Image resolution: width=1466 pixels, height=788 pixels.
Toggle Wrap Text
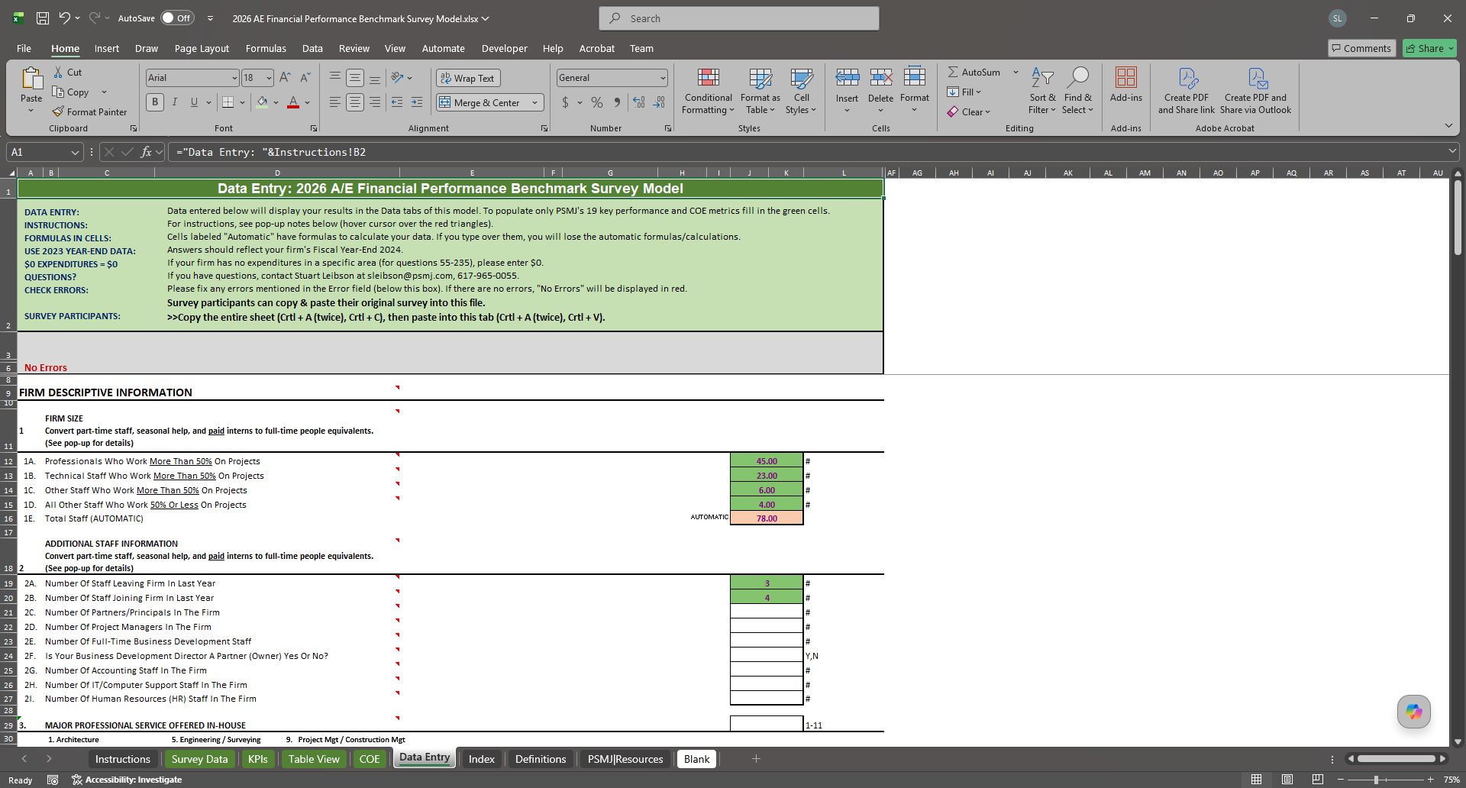[468, 78]
